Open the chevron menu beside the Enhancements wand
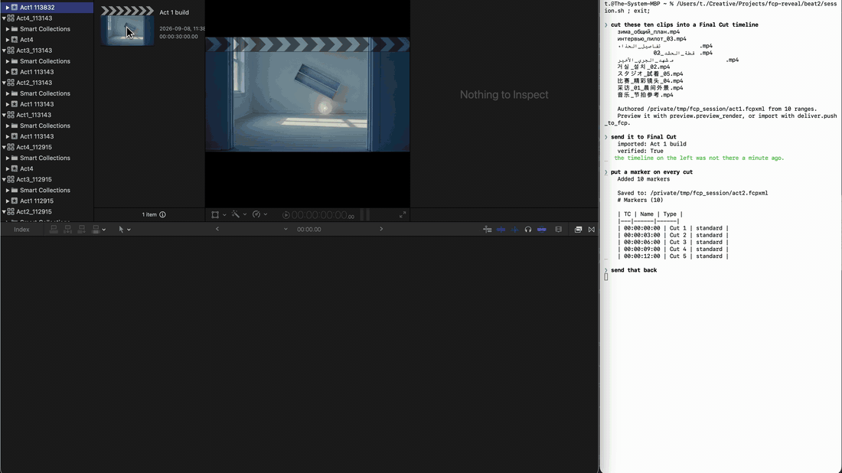842x473 pixels. (245, 215)
